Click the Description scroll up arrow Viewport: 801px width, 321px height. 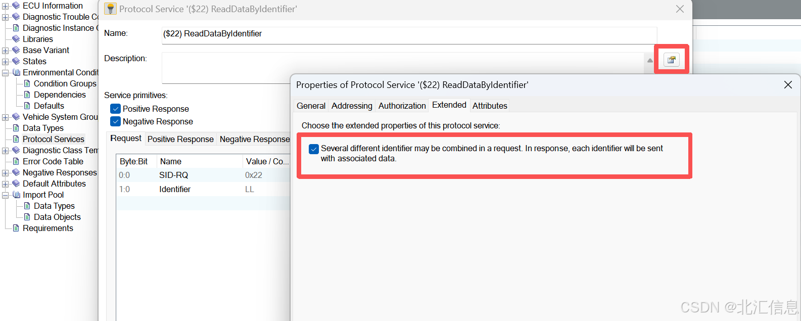650,60
